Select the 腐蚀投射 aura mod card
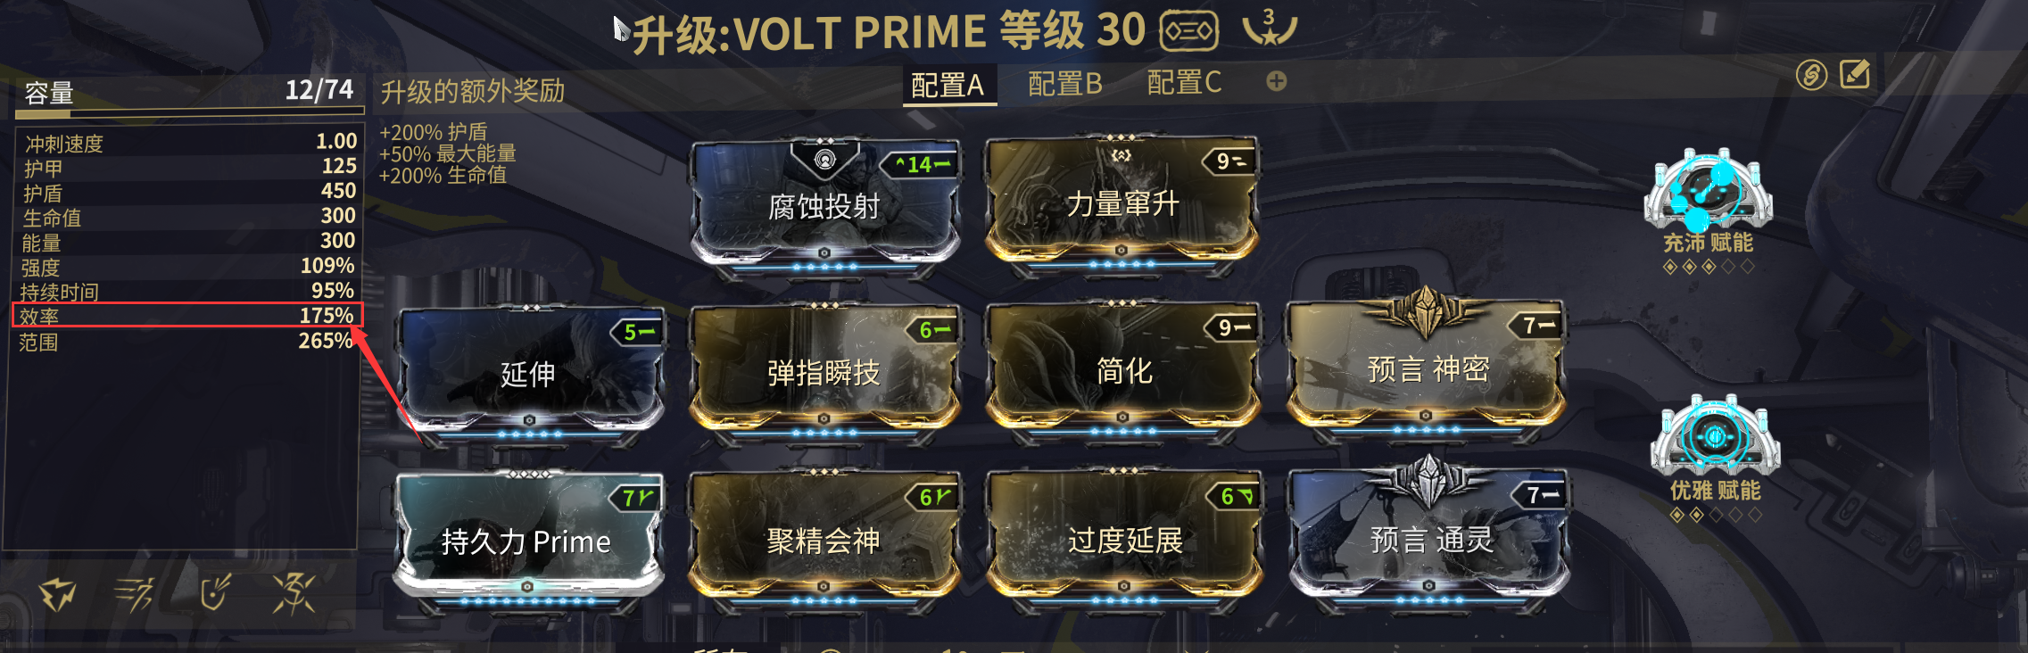Screen dimensions: 2028x653 click(x=824, y=205)
